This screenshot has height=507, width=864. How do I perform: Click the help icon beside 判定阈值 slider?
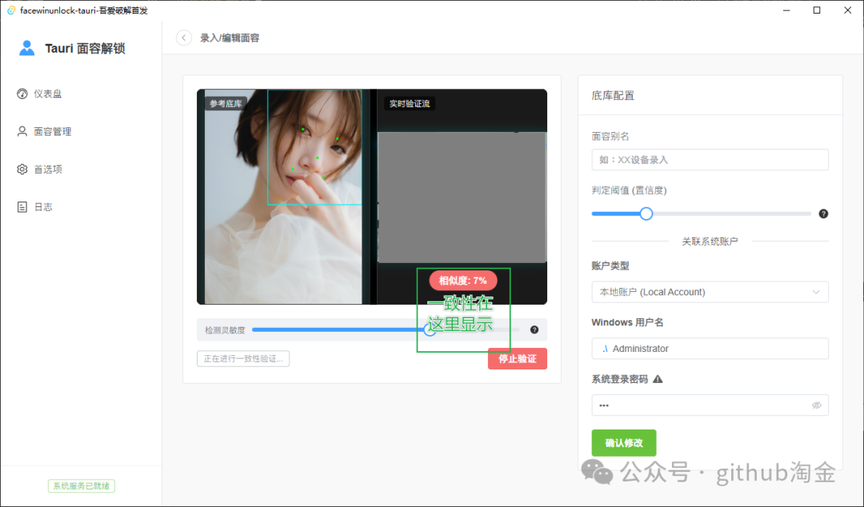tap(822, 214)
